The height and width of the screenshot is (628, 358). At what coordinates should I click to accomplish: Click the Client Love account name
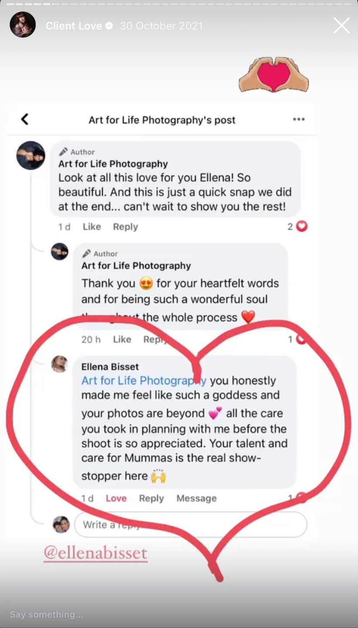[x=74, y=26]
